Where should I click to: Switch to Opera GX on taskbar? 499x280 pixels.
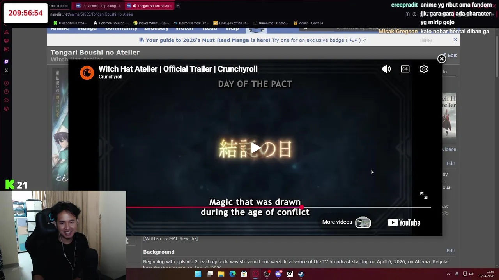pyautogui.click(x=255, y=274)
